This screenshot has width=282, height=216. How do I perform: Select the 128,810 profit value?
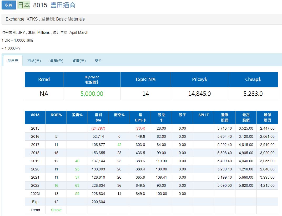pos(98,178)
